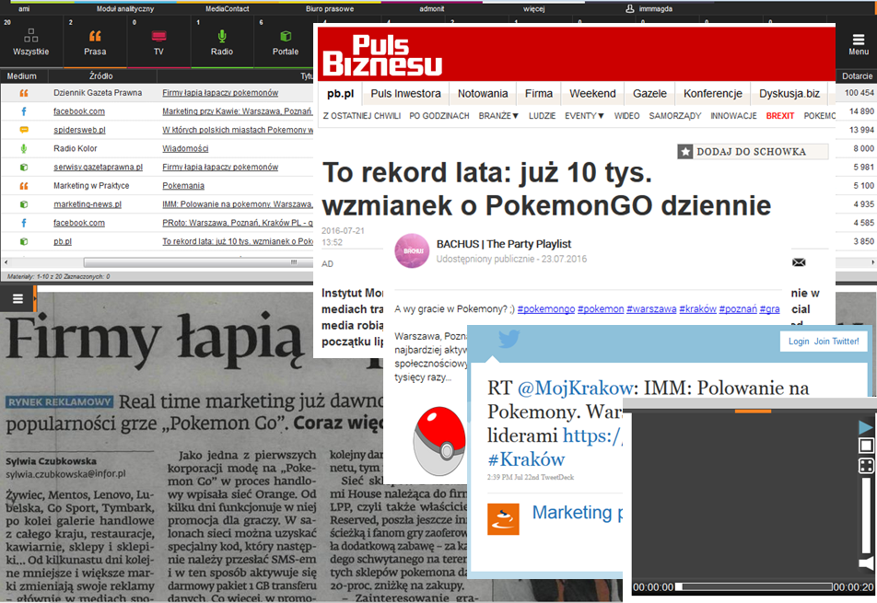Open the @MojKrakow mention link

pos(576,388)
